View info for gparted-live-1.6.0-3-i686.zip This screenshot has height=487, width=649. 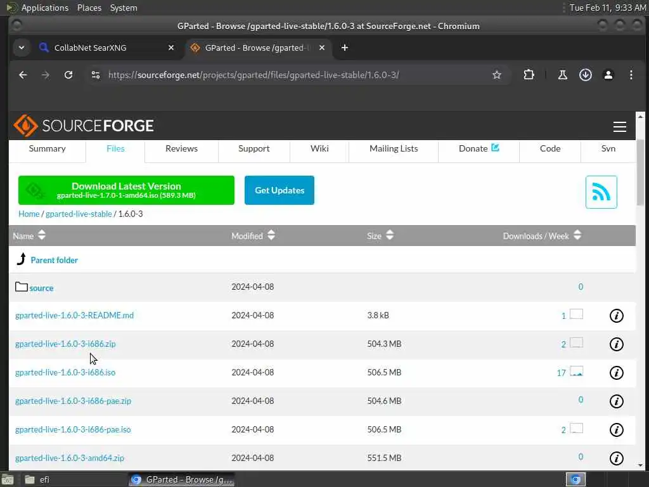tap(616, 344)
